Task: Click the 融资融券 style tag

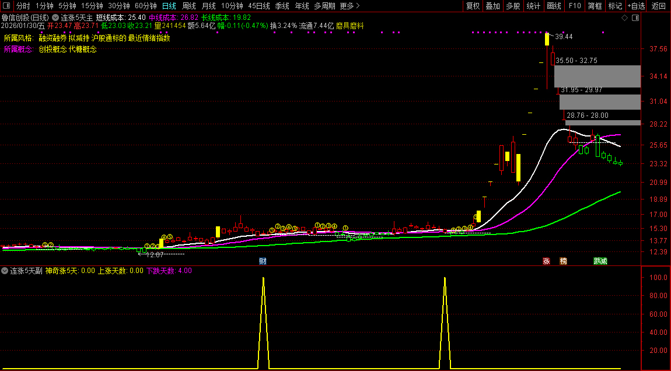Action: click(x=53, y=38)
